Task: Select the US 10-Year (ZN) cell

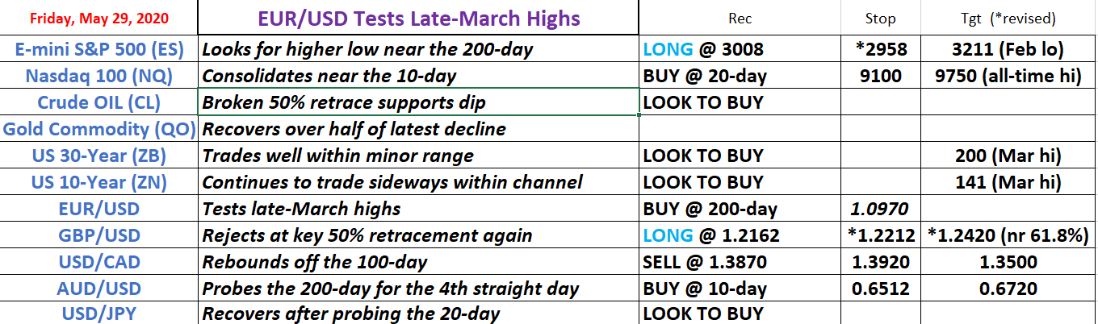Action: tap(98, 182)
